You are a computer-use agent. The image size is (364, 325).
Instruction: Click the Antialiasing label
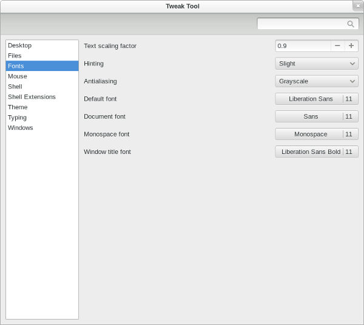coord(100,81)
